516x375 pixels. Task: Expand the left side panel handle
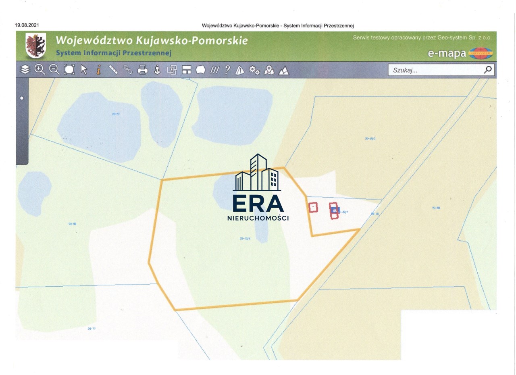[x=22, y=98]
